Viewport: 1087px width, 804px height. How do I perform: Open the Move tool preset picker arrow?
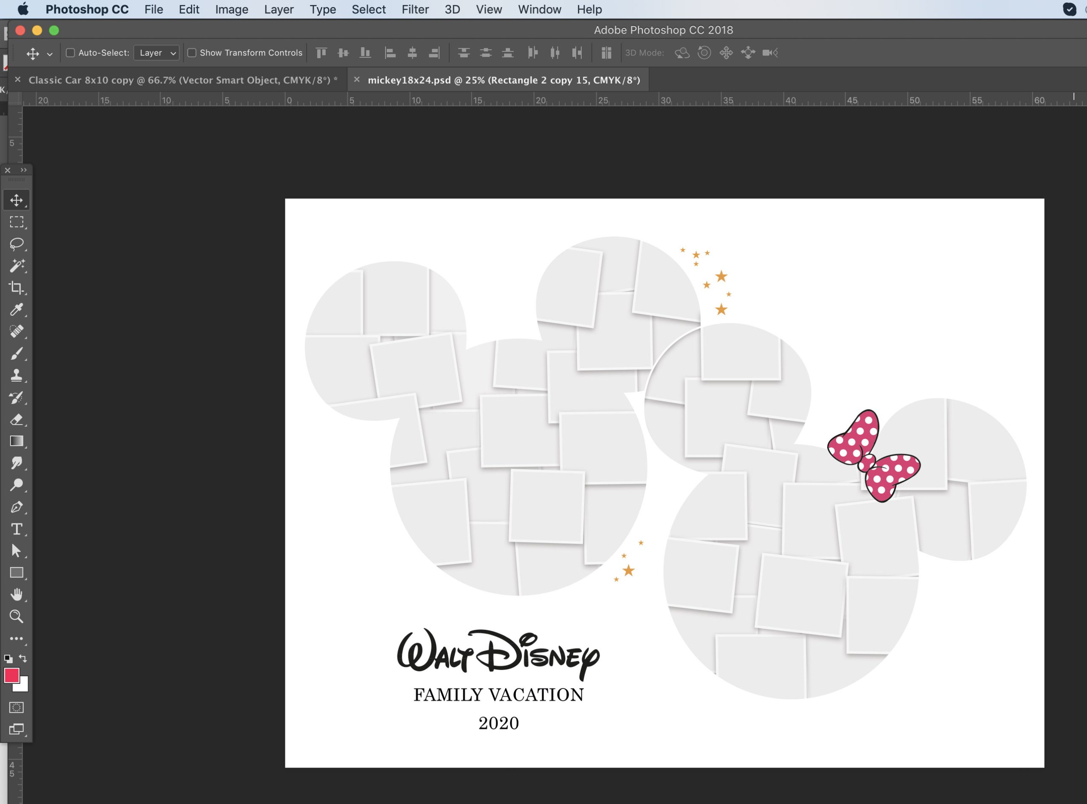click(50, 54)
